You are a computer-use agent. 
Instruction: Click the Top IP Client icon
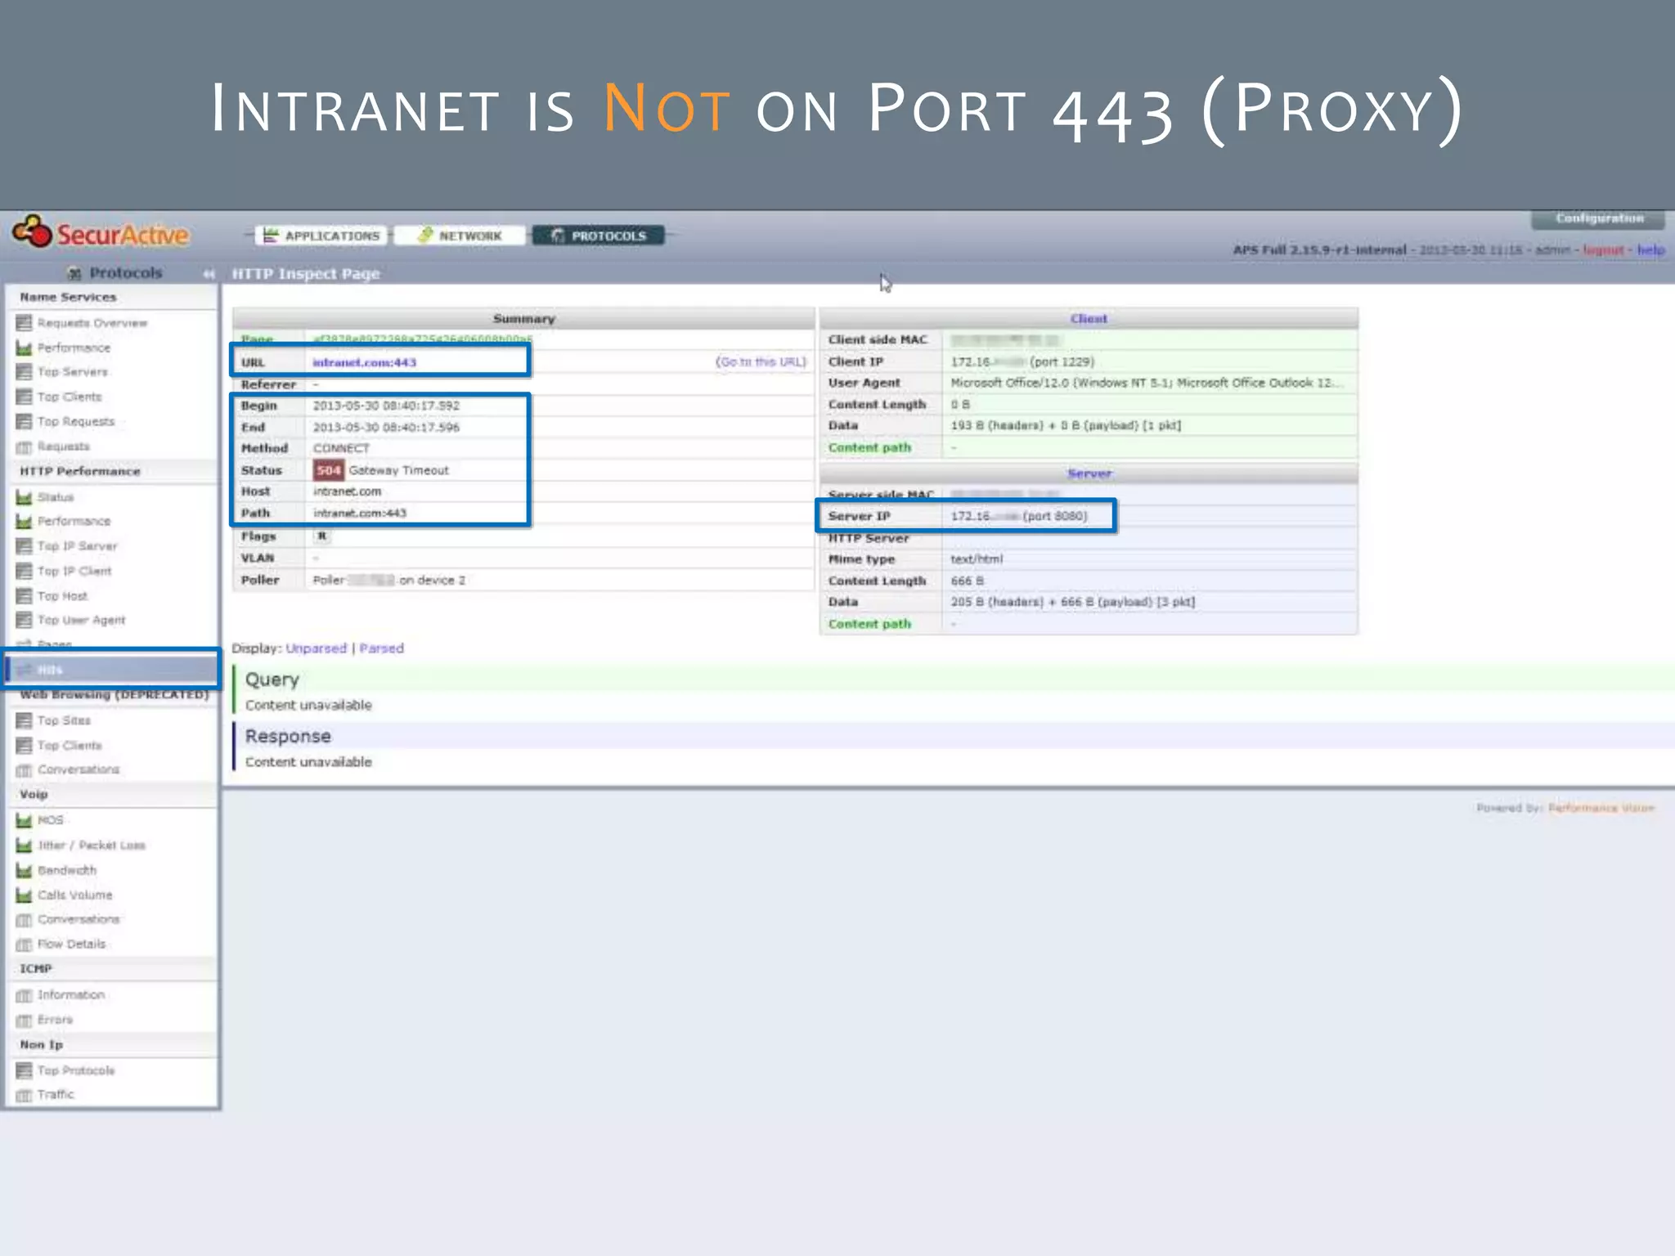(x=24, y=571)
